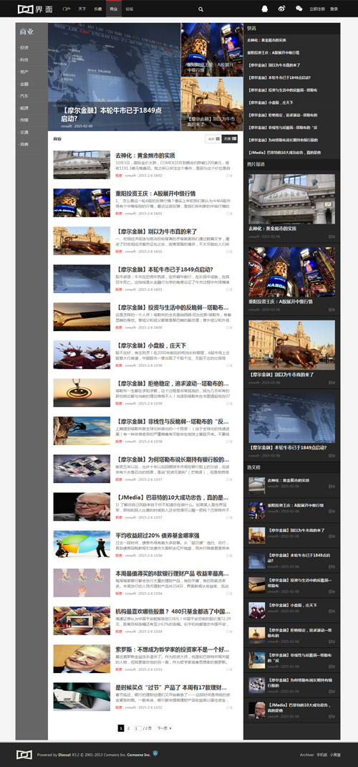Viewport: 358px width, 767px height.
Task: Open the 论坛 menu item
Action: (129, 9)
